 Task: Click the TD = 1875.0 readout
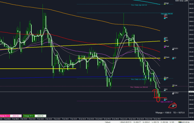coord(179,113)
